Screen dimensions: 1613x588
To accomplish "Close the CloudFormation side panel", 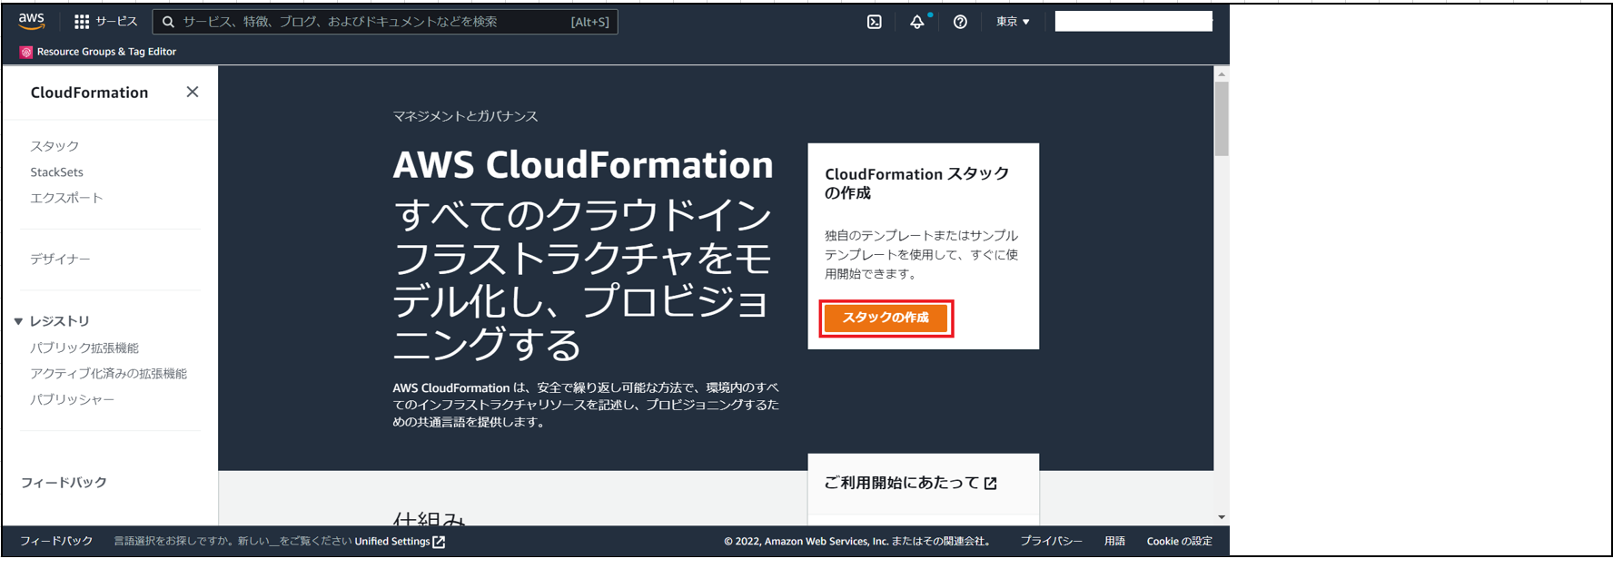I will point(193,92).
